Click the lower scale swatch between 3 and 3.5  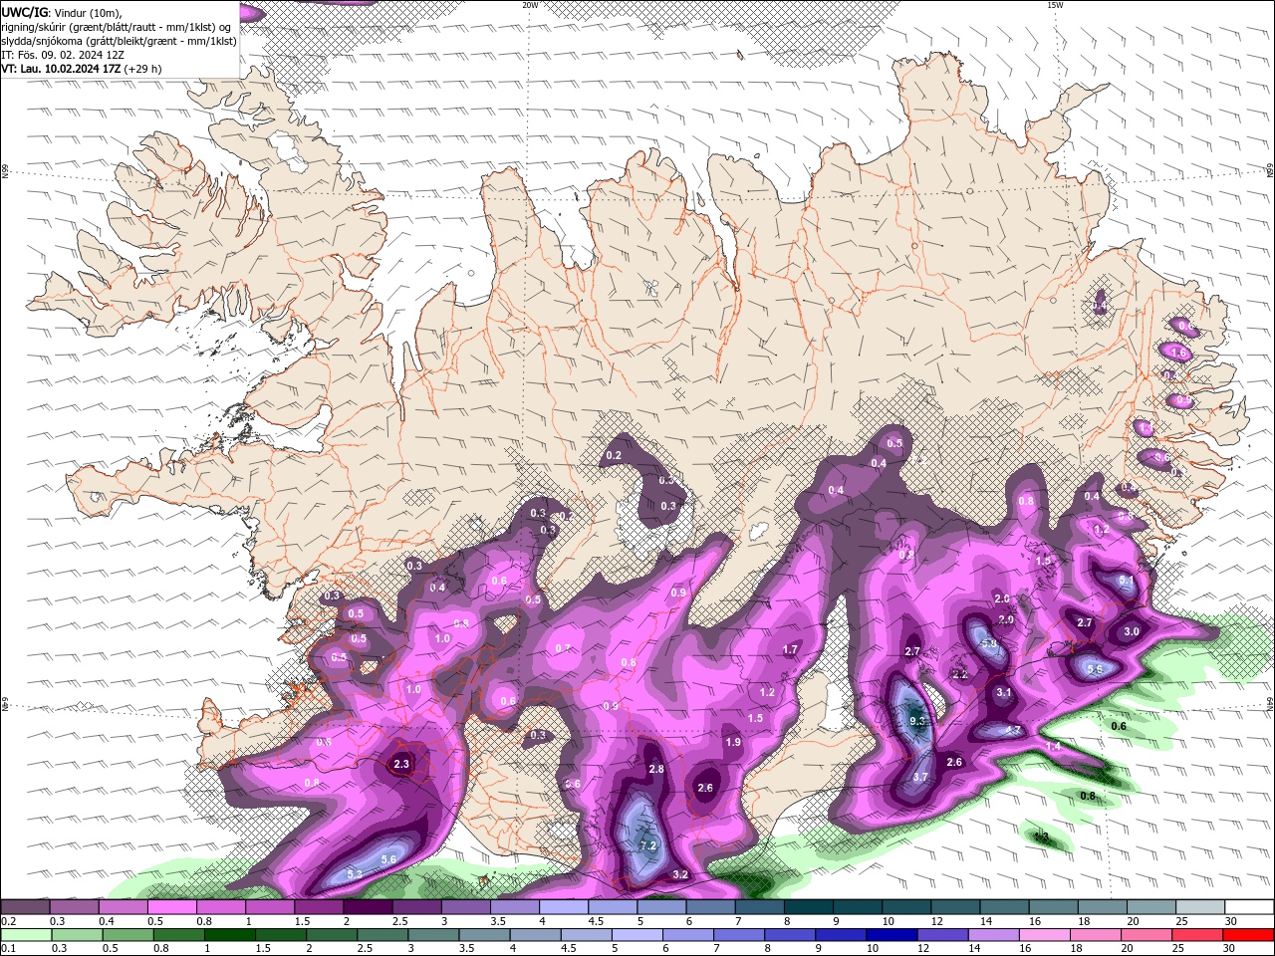(x=433, y=935)
